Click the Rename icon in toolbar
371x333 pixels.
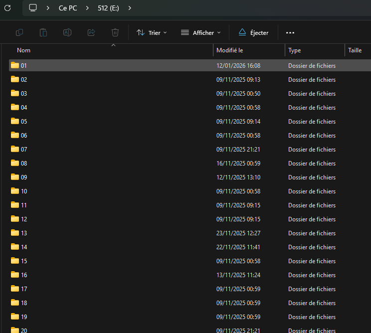(x=67, y=32)
